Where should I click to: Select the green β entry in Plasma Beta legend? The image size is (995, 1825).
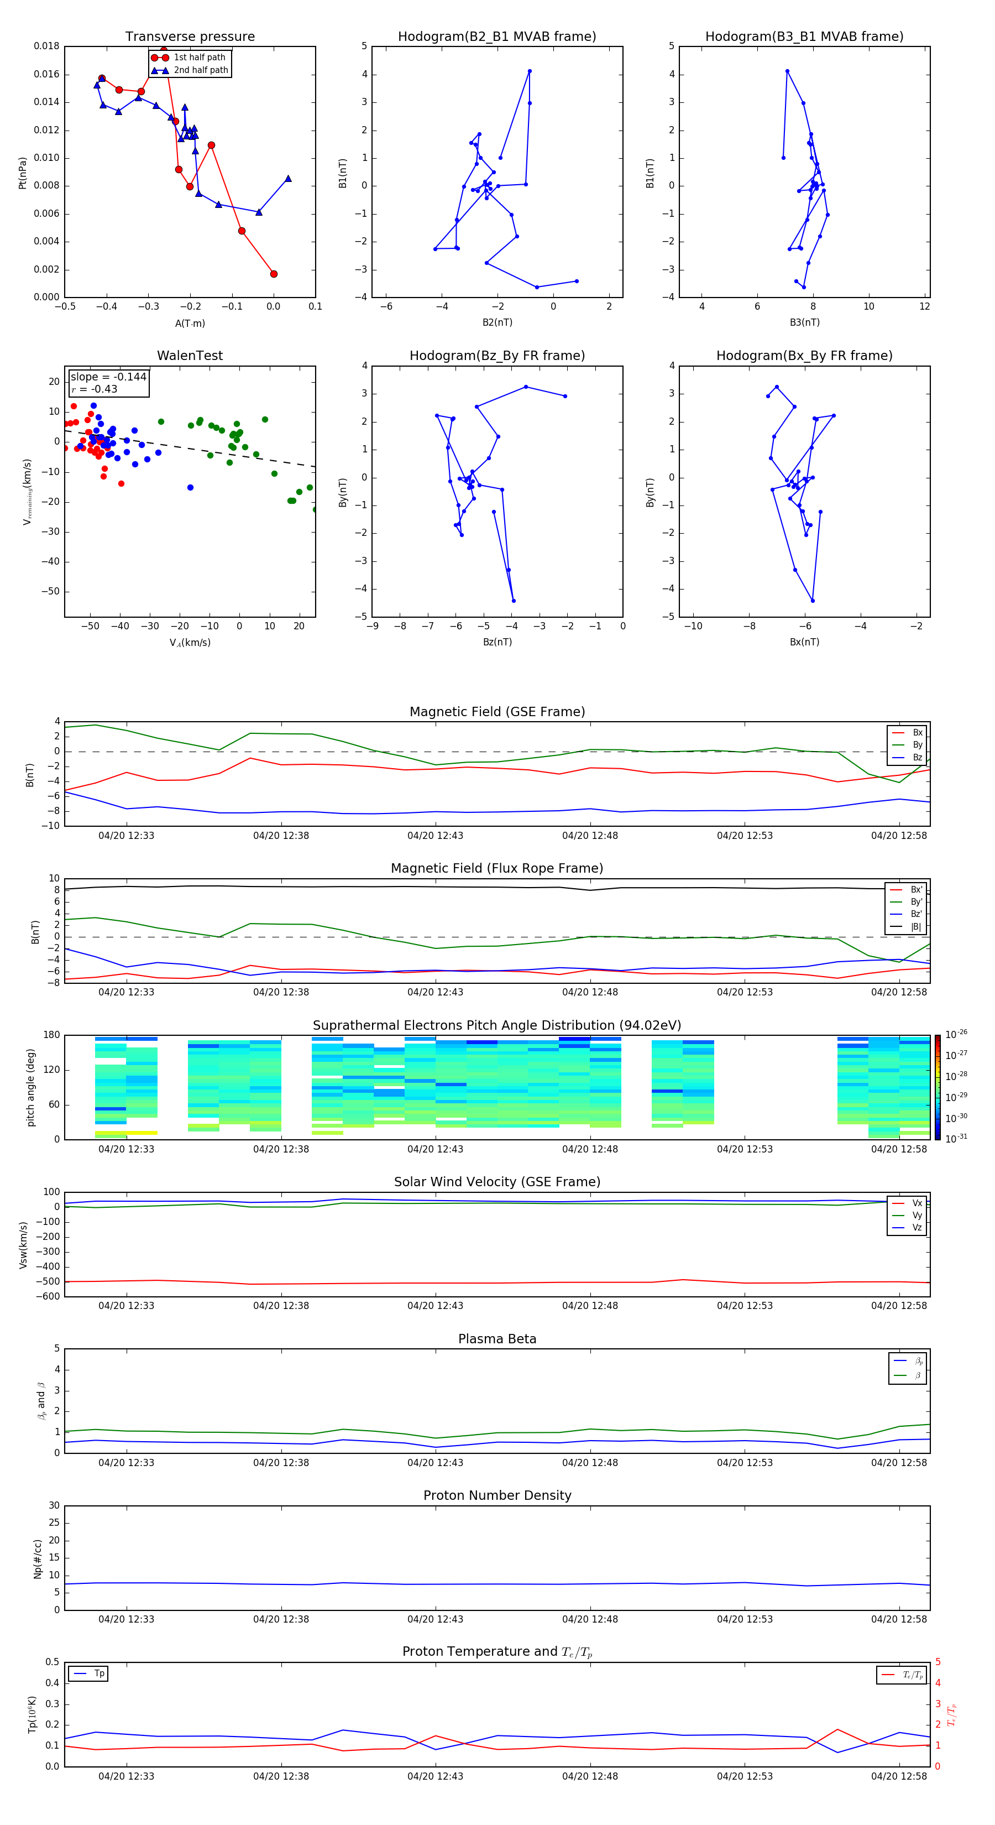pyautogui.click(x=909, y=1375)
